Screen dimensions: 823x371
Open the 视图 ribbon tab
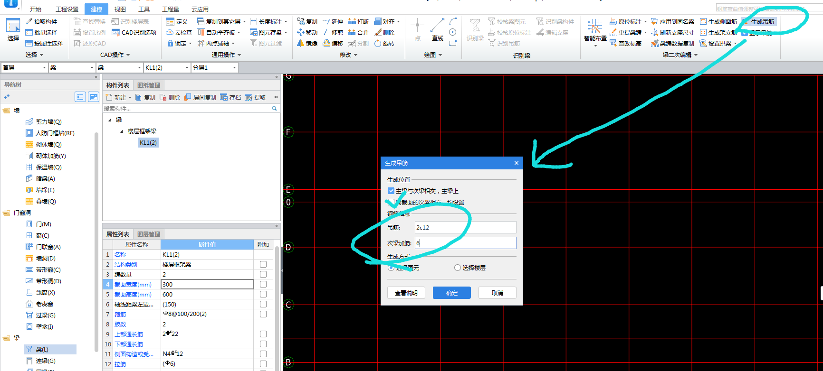click(x=120, y=9)
